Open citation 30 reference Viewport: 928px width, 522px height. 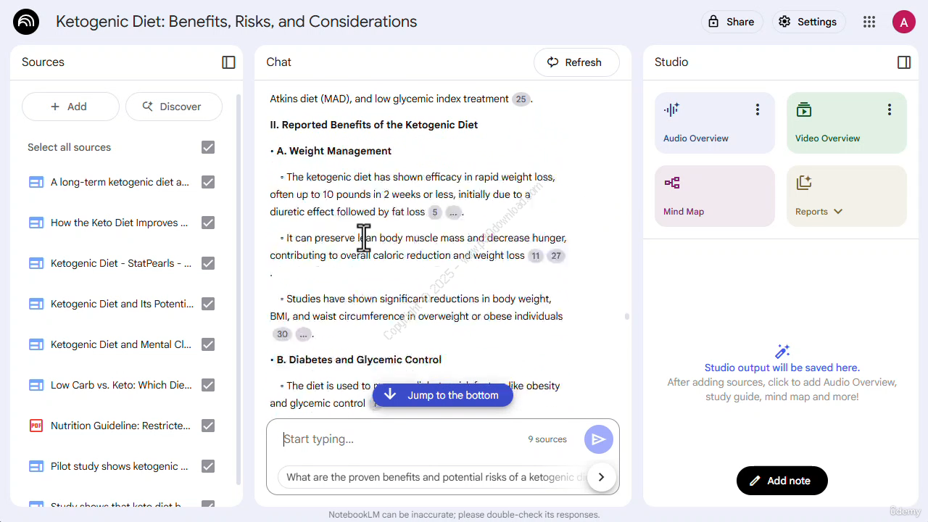click(282, 334)
